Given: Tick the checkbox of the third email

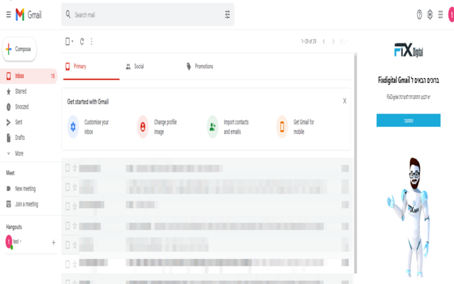Looking at the screenshot, I should point(67,207).
